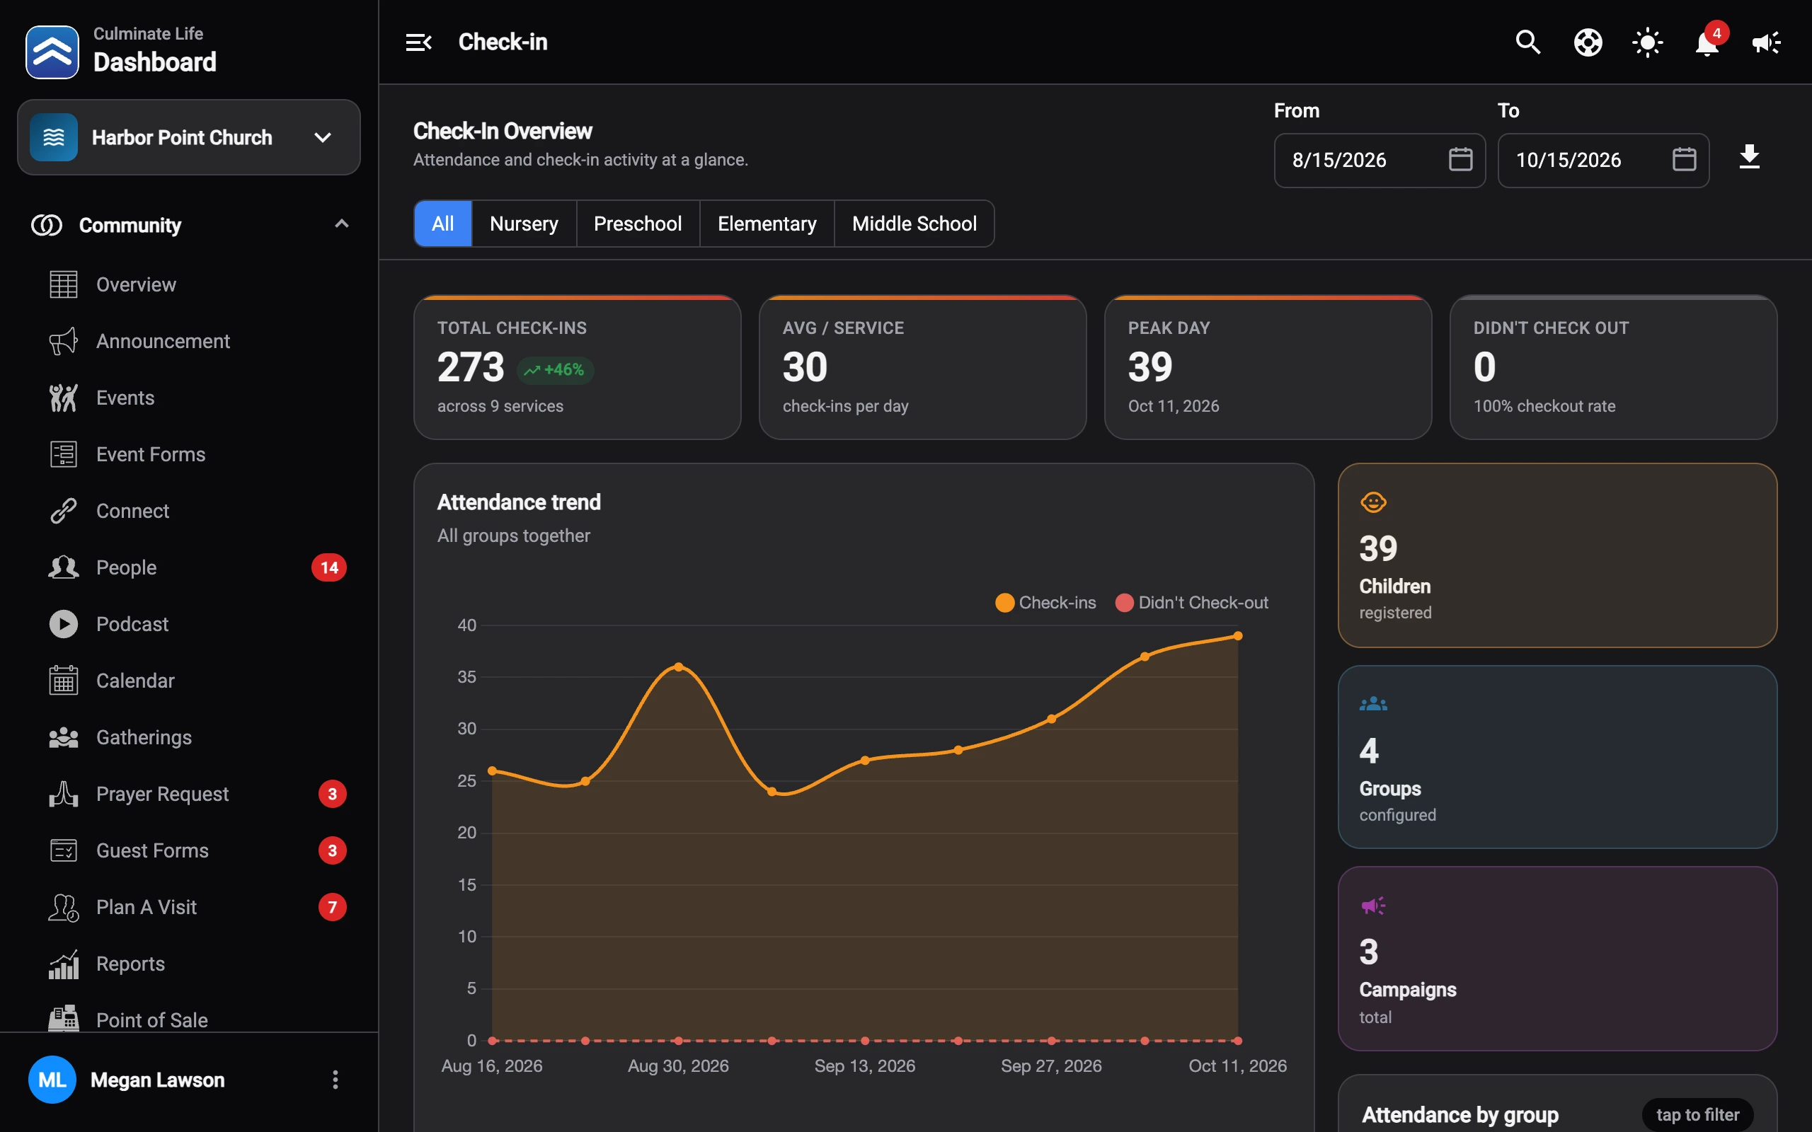
Task: Open the From date calendar picker
Action: 1460,159
